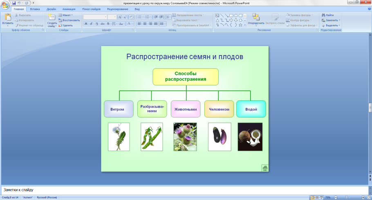Click the fit slide to window icon
Screen dimensions: 372x200
[368, 198]
